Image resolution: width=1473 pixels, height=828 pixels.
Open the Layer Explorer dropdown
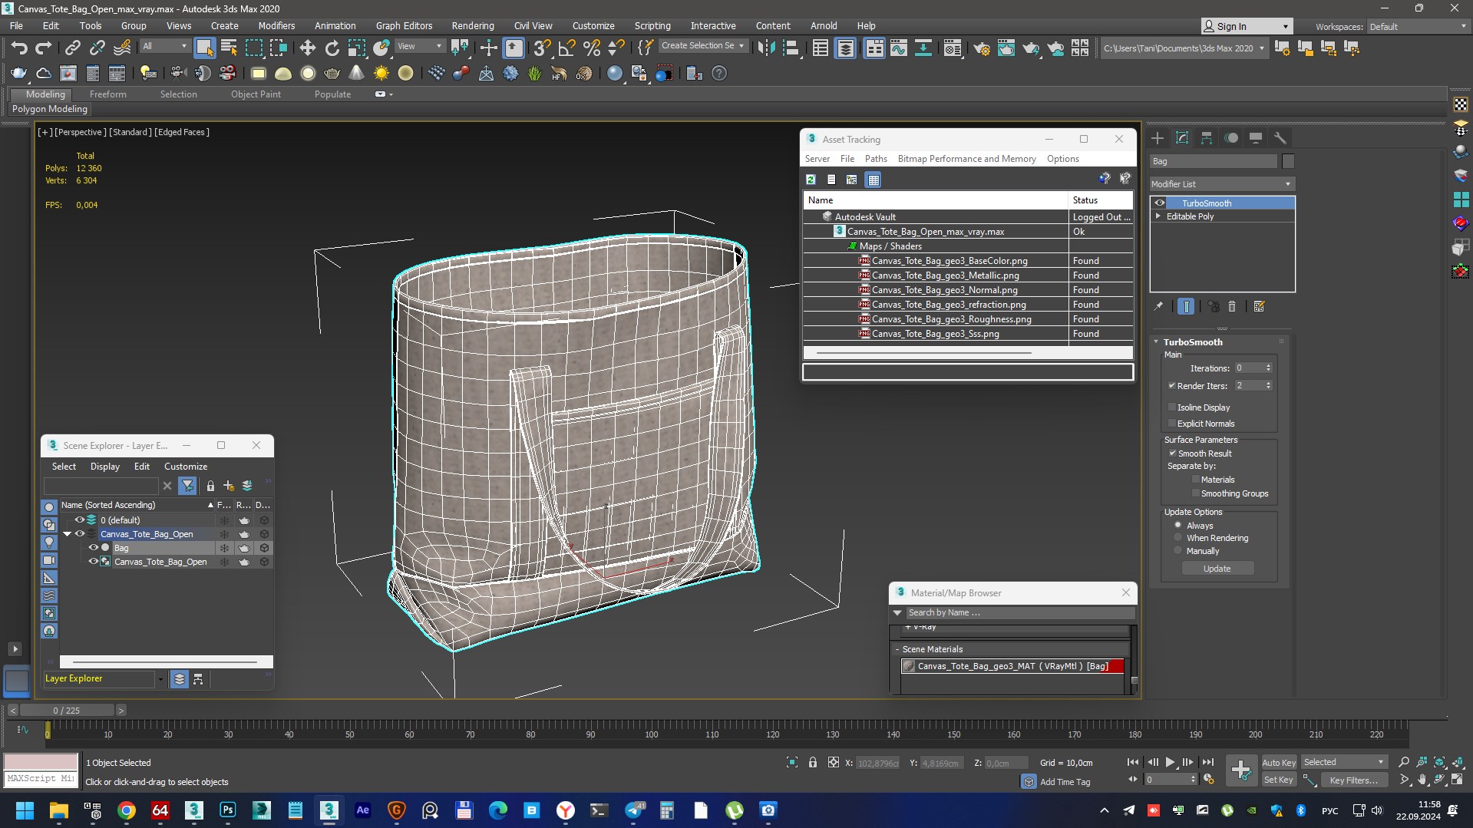pos(160,679)
